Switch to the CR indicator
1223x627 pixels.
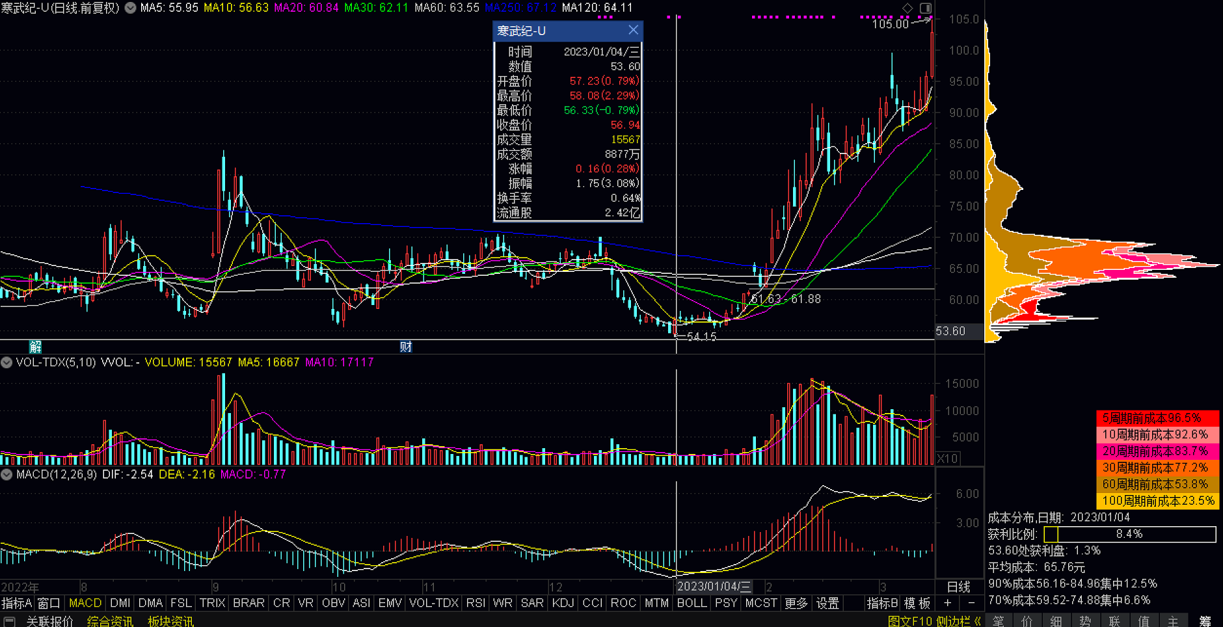pyautogui.click(x=282, y=603)
